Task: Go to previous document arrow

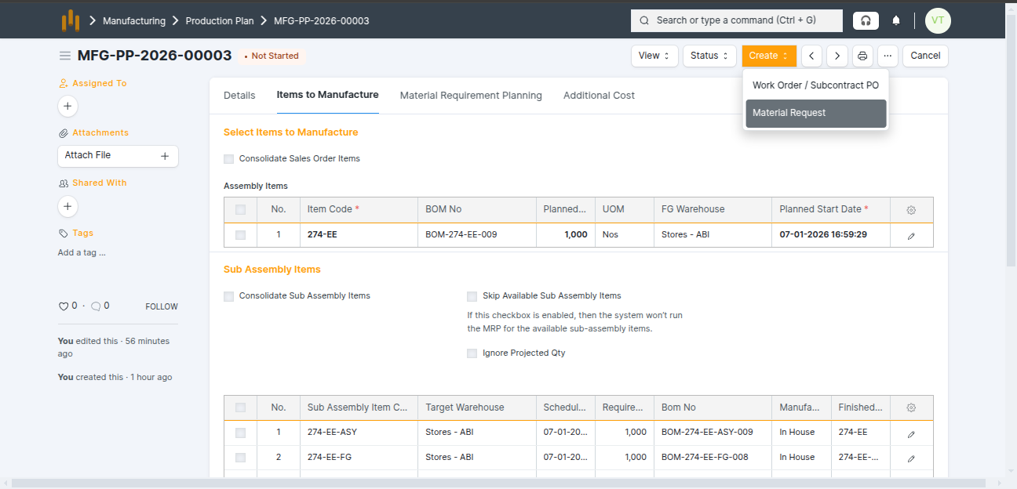Action: pos(811,56)
